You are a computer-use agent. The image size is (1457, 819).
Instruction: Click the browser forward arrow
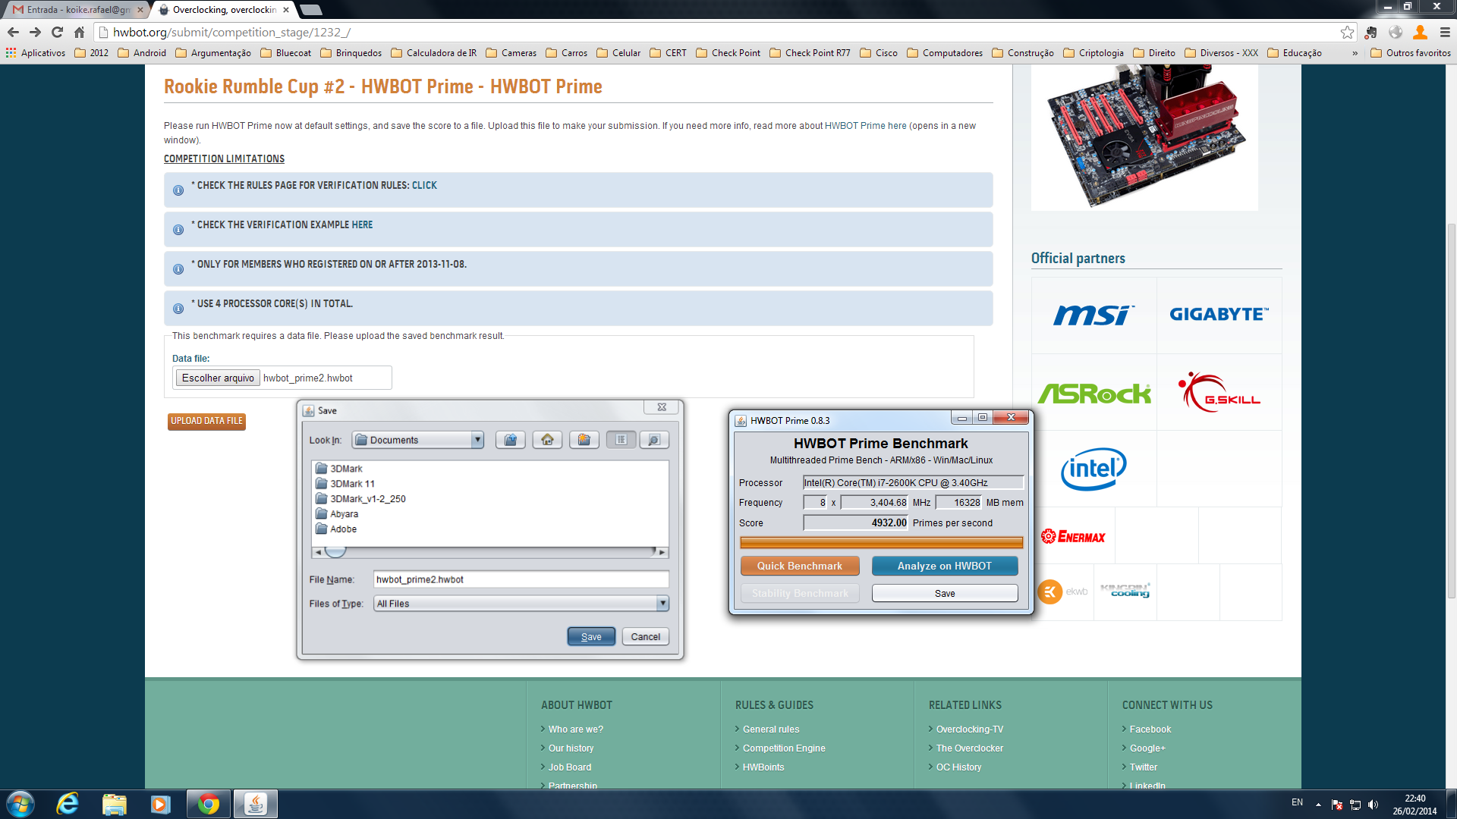tap(35, 32)
